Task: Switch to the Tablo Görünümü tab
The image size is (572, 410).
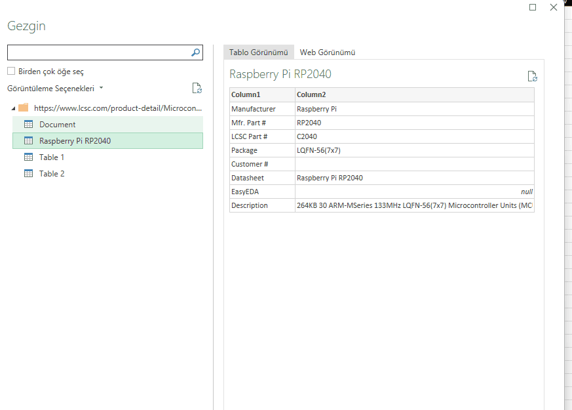Action: [x=259, y=52]
